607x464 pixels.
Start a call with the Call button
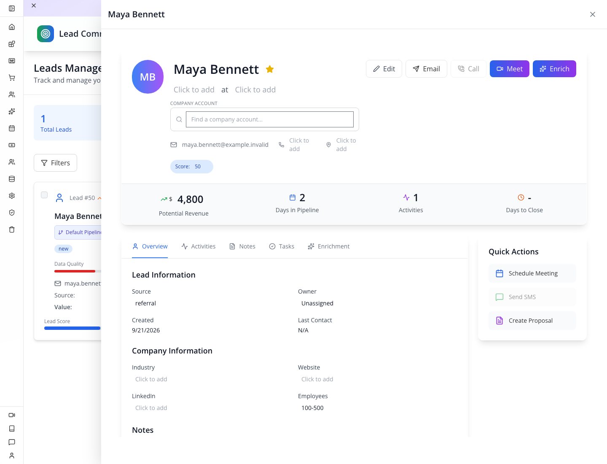point(468,69)
